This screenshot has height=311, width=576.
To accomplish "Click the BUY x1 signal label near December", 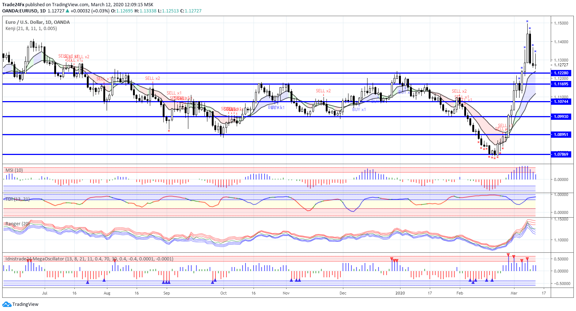I will [359, 110].
